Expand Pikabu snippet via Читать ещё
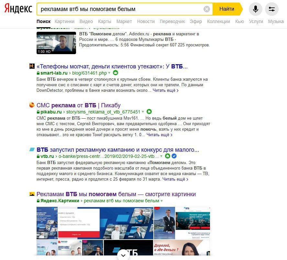Screen dimensions: 287x260 pyautogui.click(x=159, y=135)
